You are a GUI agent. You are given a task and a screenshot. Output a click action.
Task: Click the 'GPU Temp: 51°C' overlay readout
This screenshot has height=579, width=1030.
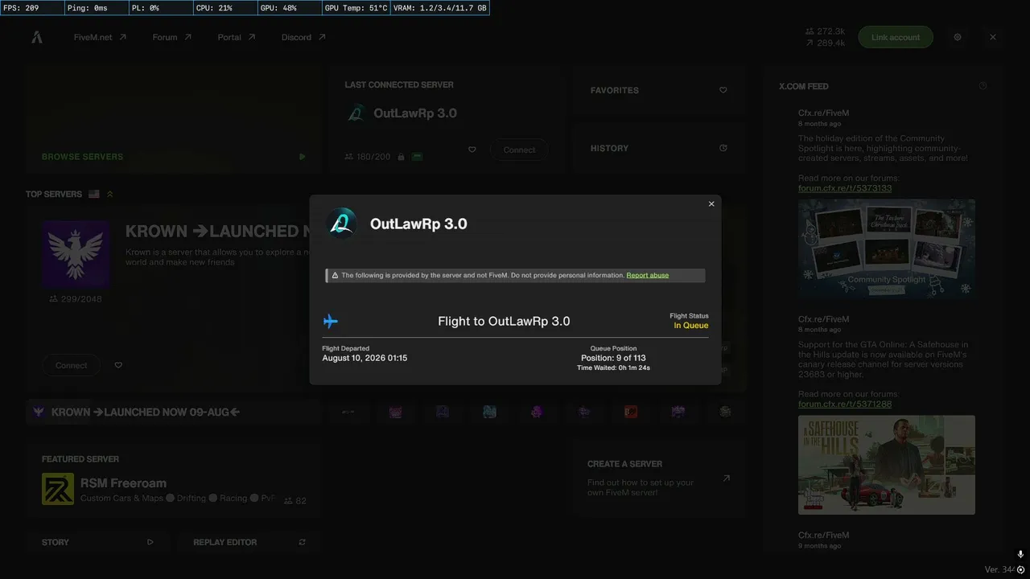(x=356, y=8)
